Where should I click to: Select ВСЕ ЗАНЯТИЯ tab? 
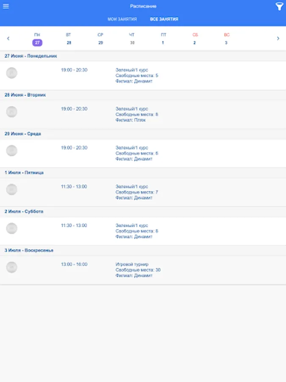pos(164,19)
